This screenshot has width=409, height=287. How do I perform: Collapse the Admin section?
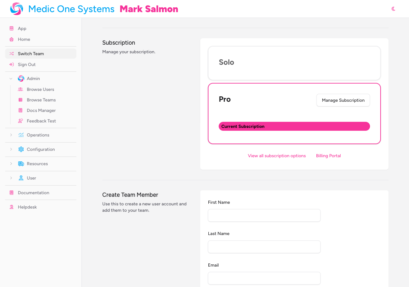(11, 78)
